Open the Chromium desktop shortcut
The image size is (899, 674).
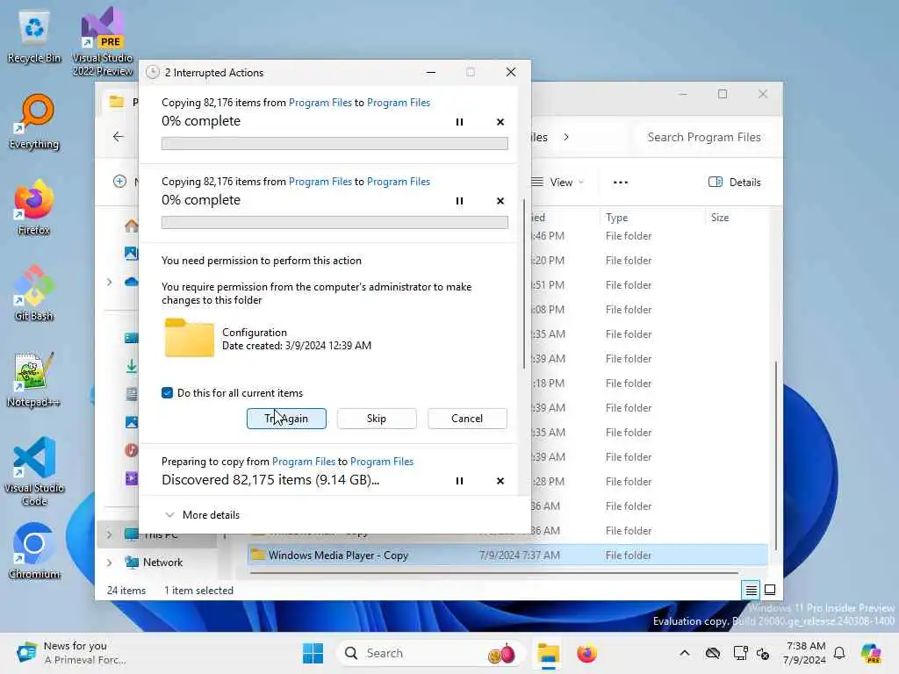34,552
